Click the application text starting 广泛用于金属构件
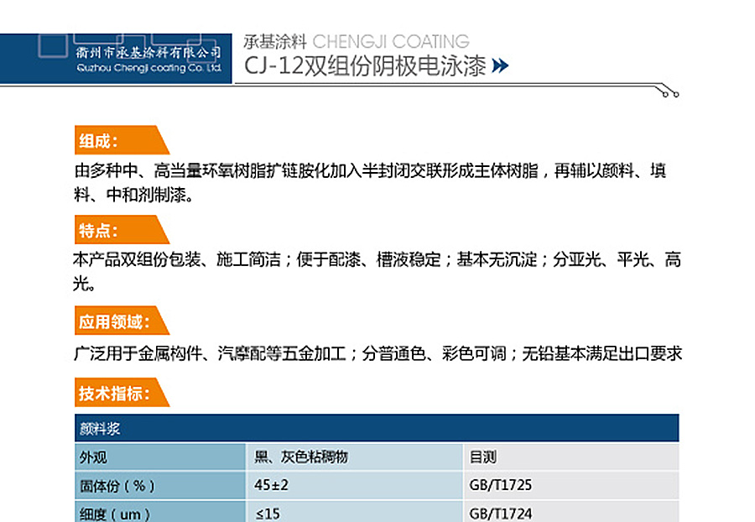Viewport: 755px width, 522px height. point(378,353)
